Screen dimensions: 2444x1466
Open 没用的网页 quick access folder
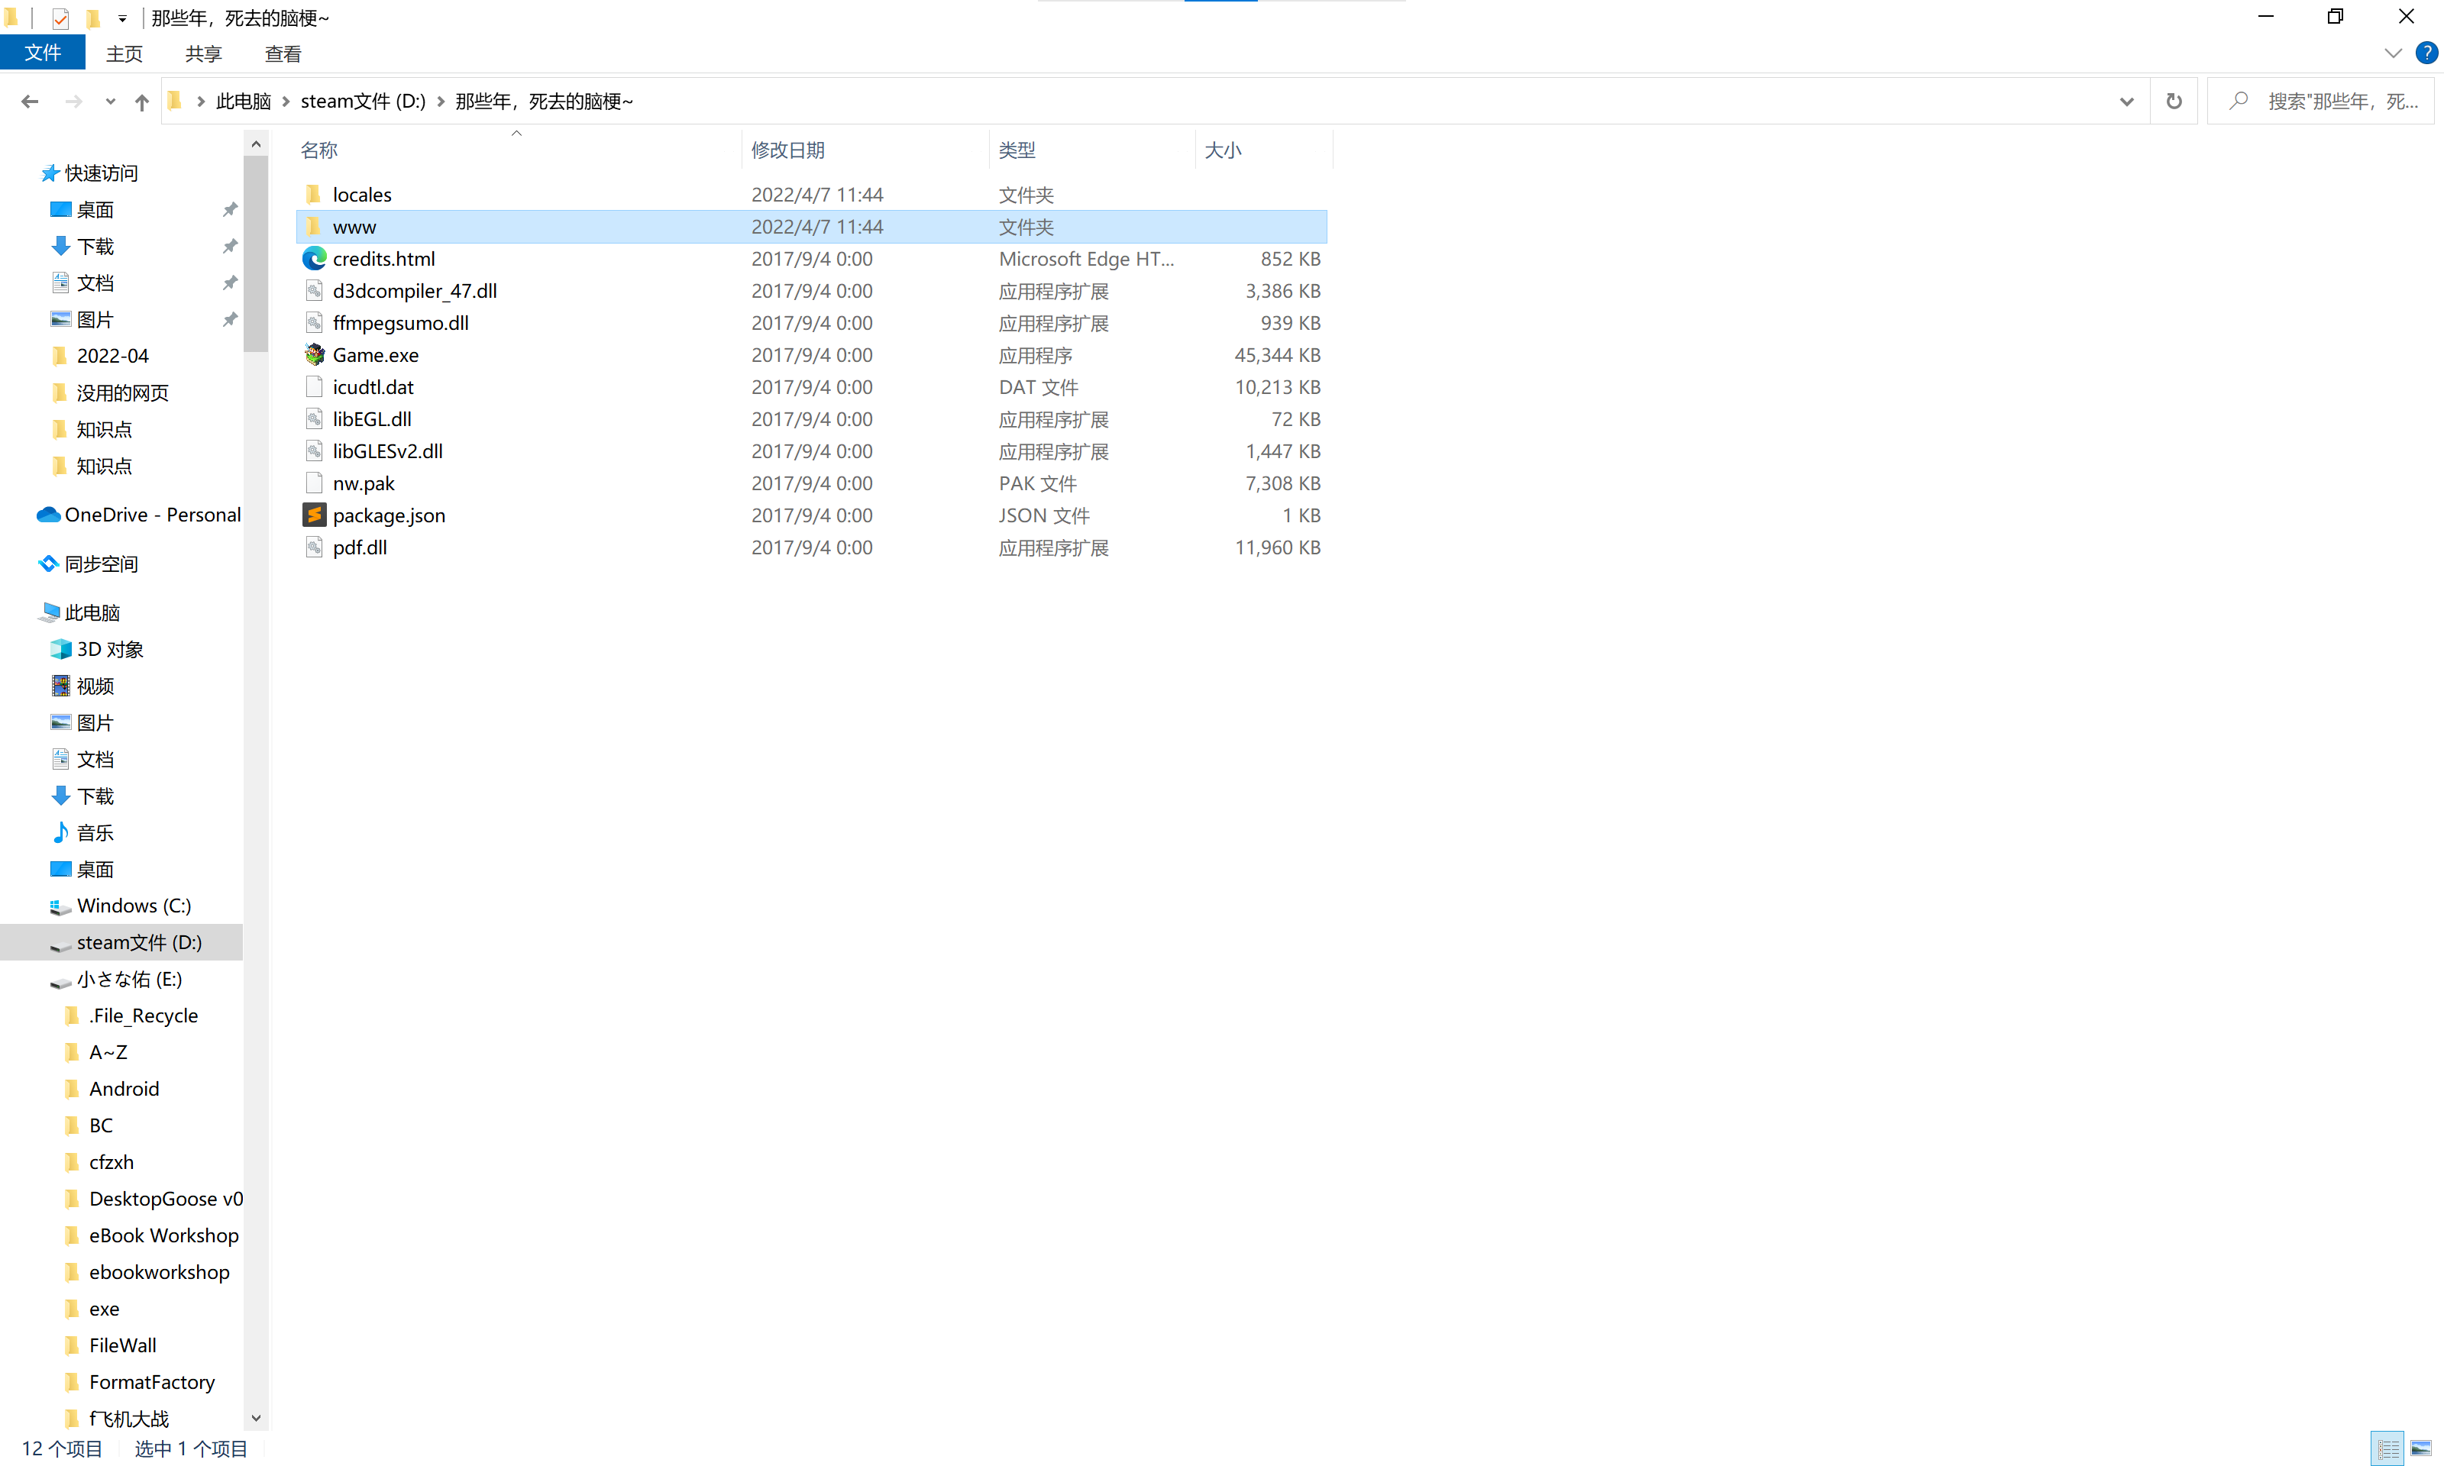pos(111,393)
